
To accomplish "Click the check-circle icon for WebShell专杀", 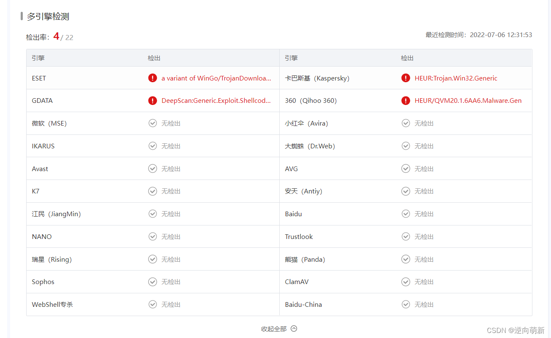I will (153, 304).
